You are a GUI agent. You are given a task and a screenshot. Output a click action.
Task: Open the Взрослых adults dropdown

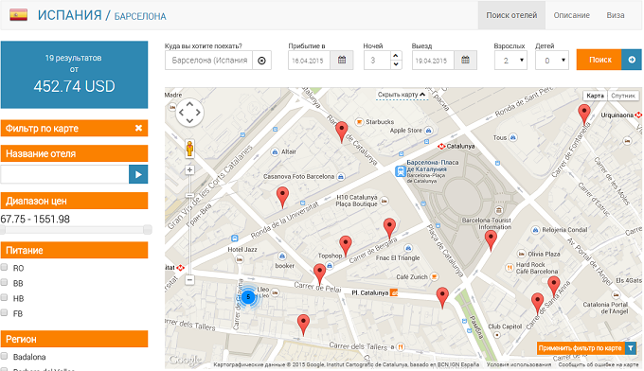click(x=510, y=61)
